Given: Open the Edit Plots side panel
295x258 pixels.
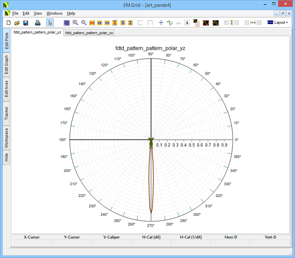Looking at the screenshot, I should point(6,40).
